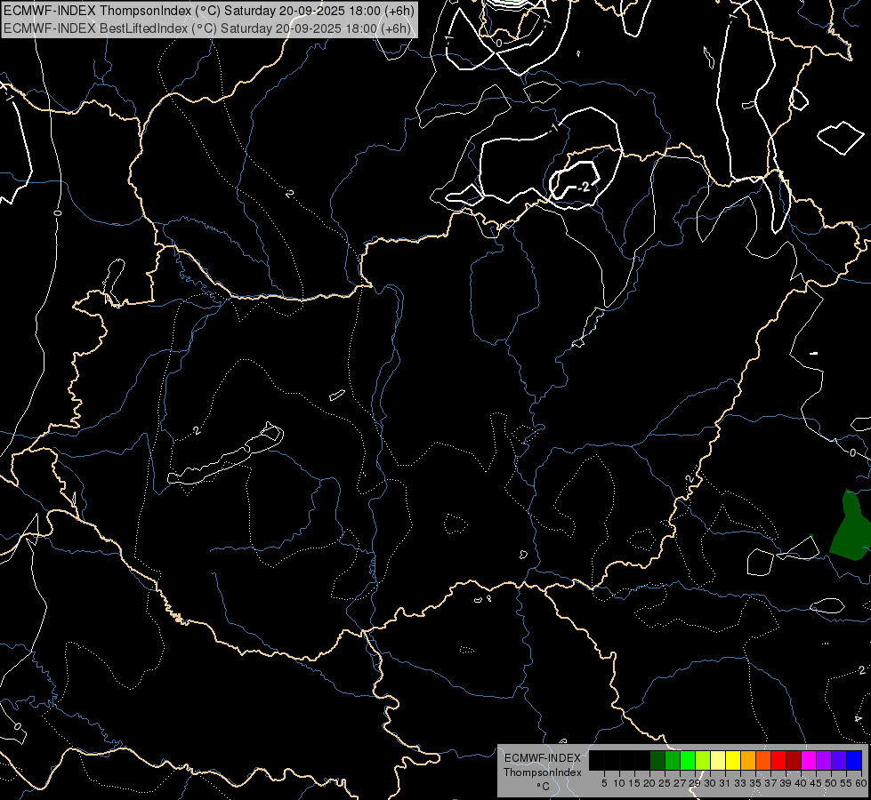Click the legend unit °C
The image size is (871, 800).
(x=543, y=786)
